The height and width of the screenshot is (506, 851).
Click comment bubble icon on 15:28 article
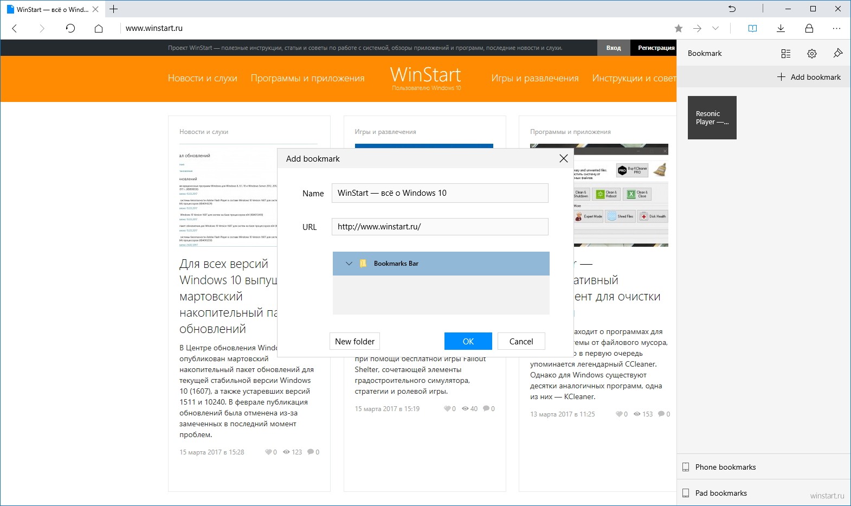point(311,452)
